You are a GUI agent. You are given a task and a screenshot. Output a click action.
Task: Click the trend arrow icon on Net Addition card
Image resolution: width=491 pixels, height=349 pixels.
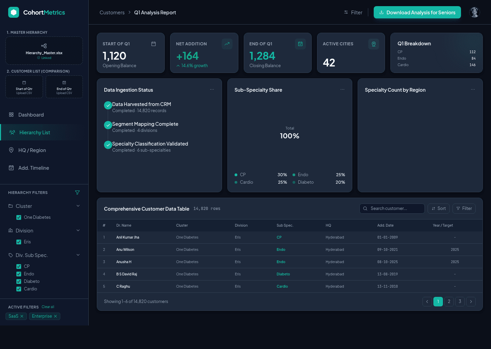tap(227, 44)
